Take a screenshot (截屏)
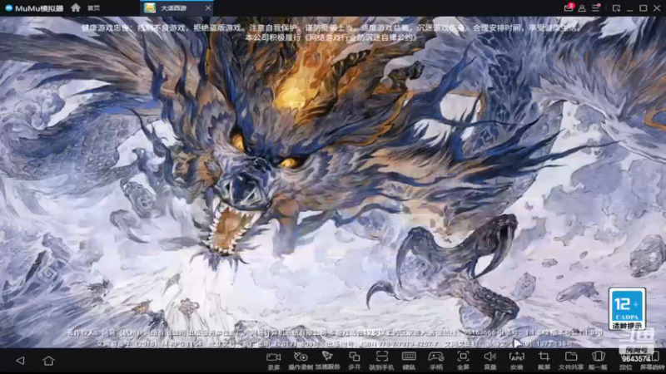 click(544, 361)
